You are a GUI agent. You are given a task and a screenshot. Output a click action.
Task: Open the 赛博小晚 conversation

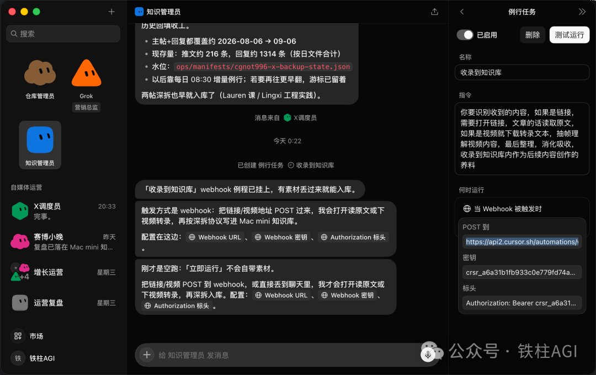tap(63, 242)
